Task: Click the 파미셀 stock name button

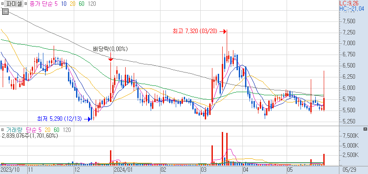Action: (x=14, y=4)
